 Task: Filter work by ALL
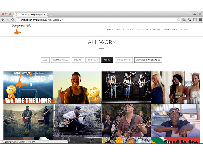[x=45, y=60]
